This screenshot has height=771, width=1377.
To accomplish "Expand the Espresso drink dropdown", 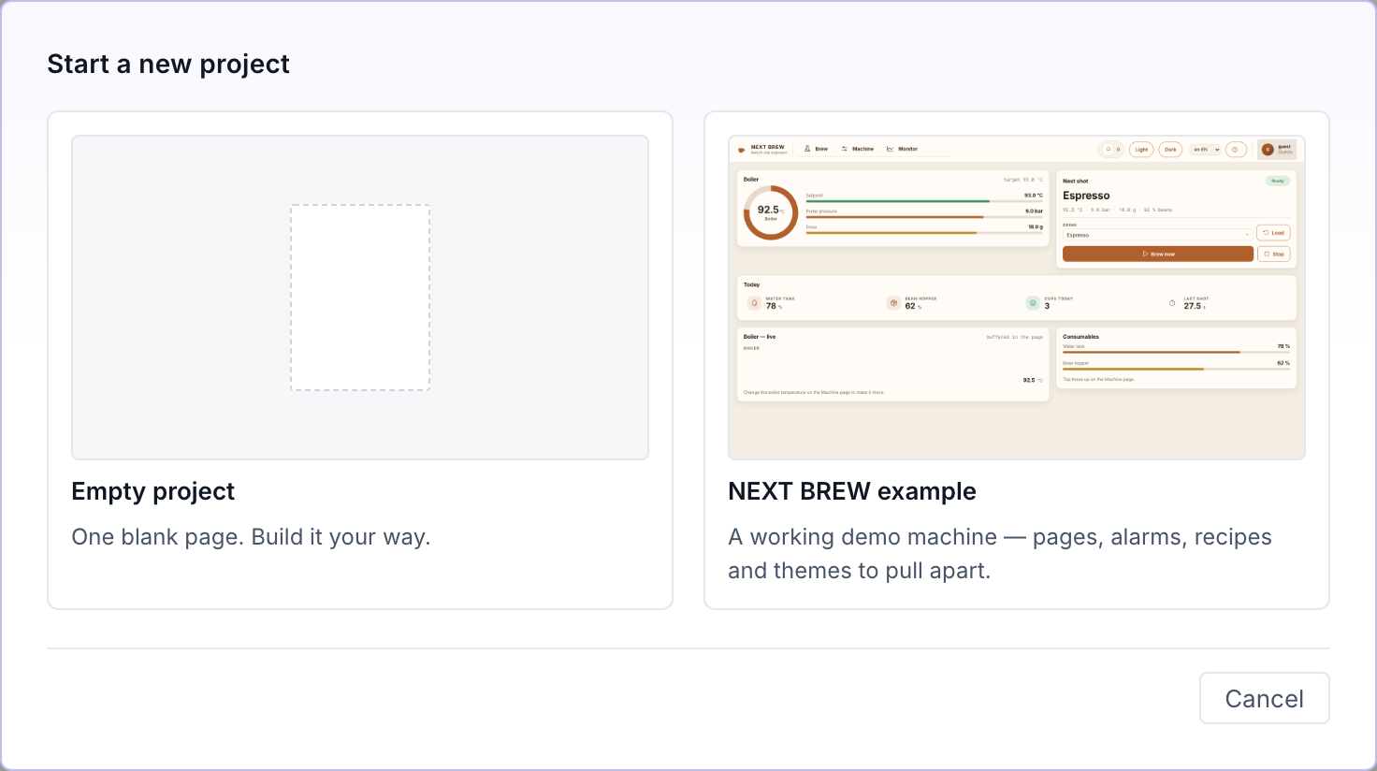I will pyautogui.click(x=1157, y=235).
